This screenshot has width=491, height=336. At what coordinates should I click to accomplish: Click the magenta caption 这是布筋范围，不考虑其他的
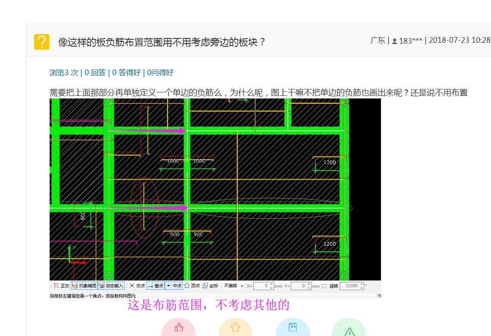(x=208, y=305)
